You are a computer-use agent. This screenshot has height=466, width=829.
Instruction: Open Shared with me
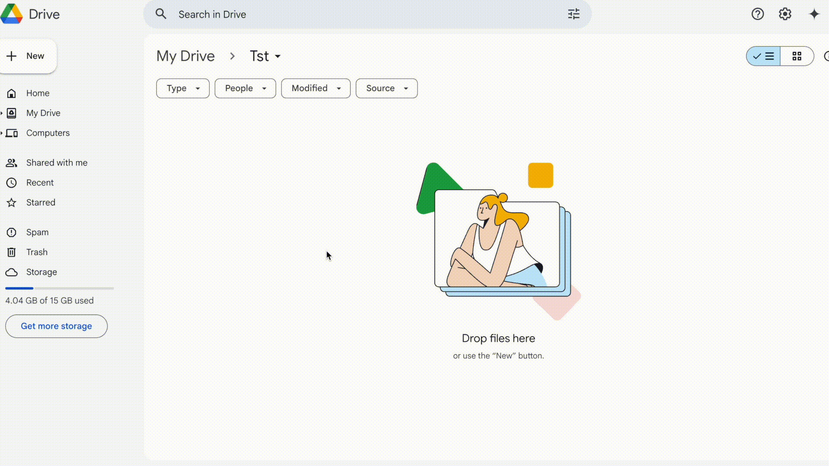click(x=57, y=163)
